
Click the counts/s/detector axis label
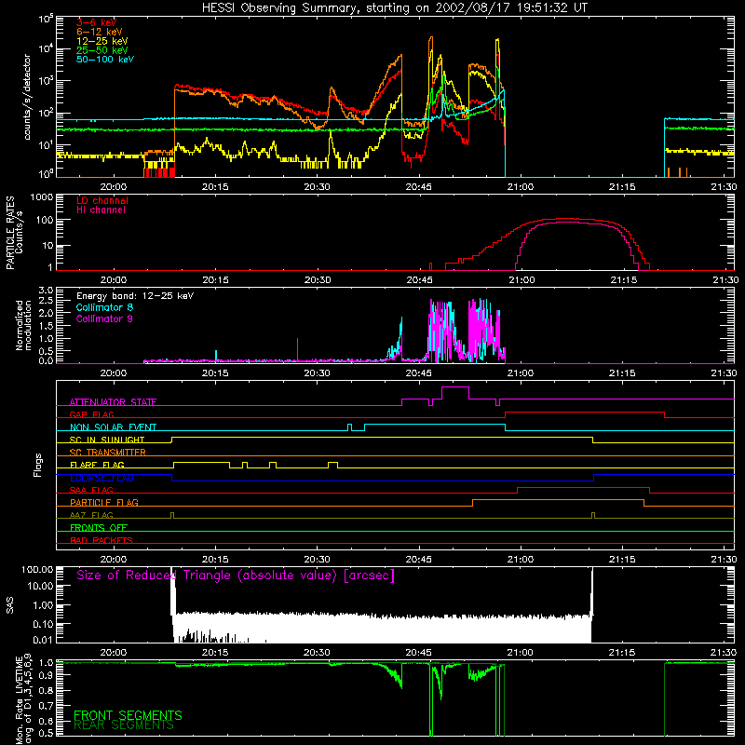click(x=27, y=97)
